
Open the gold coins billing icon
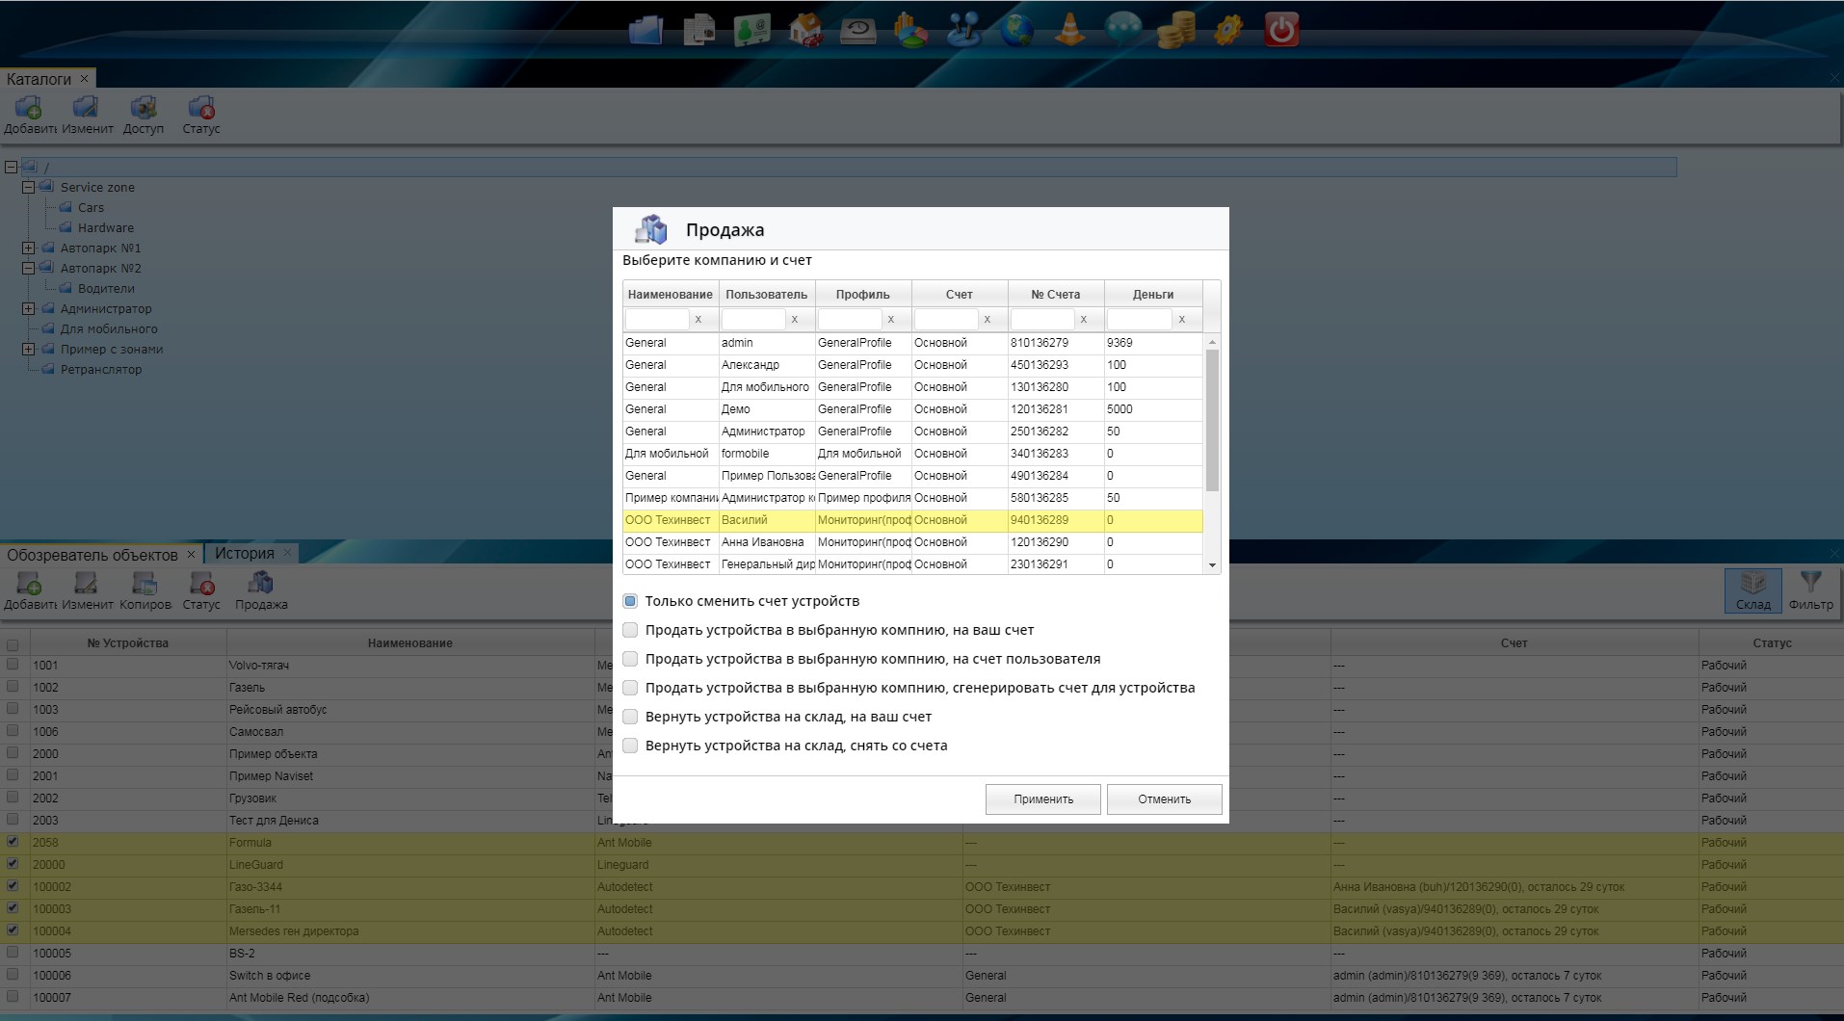point(1175,30)
